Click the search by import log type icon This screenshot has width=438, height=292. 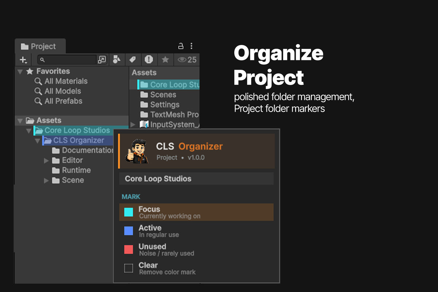tap(149, 59)
